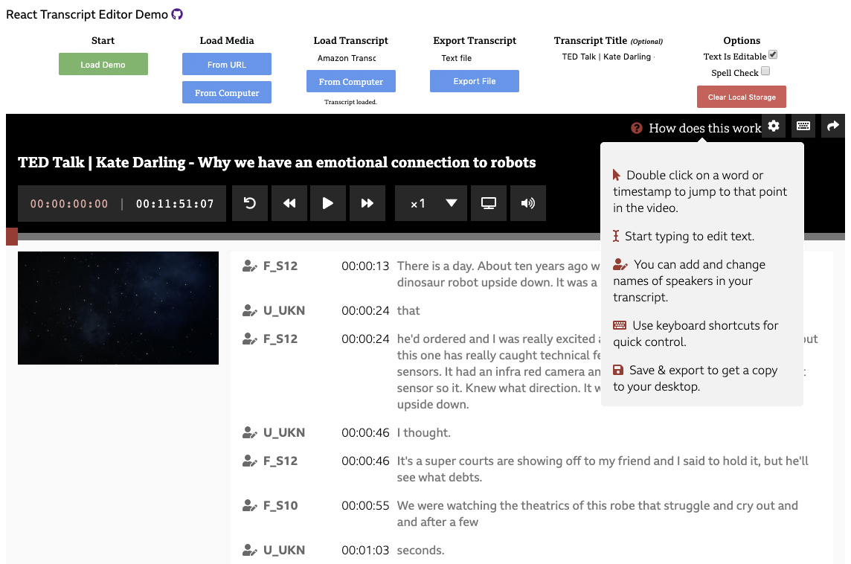
Task: Open the keyboard shortcuts icon
Action: tap(803, 126)
